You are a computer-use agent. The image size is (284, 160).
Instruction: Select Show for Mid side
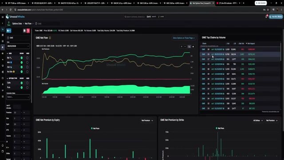click(x=22, y=62)
